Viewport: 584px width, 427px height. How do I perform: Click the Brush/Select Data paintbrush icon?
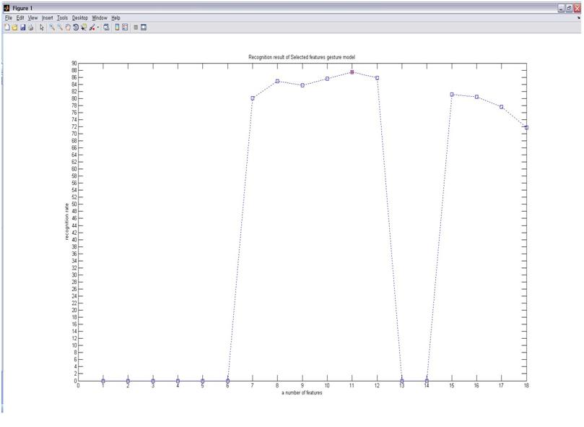click(x=92, y=27)
